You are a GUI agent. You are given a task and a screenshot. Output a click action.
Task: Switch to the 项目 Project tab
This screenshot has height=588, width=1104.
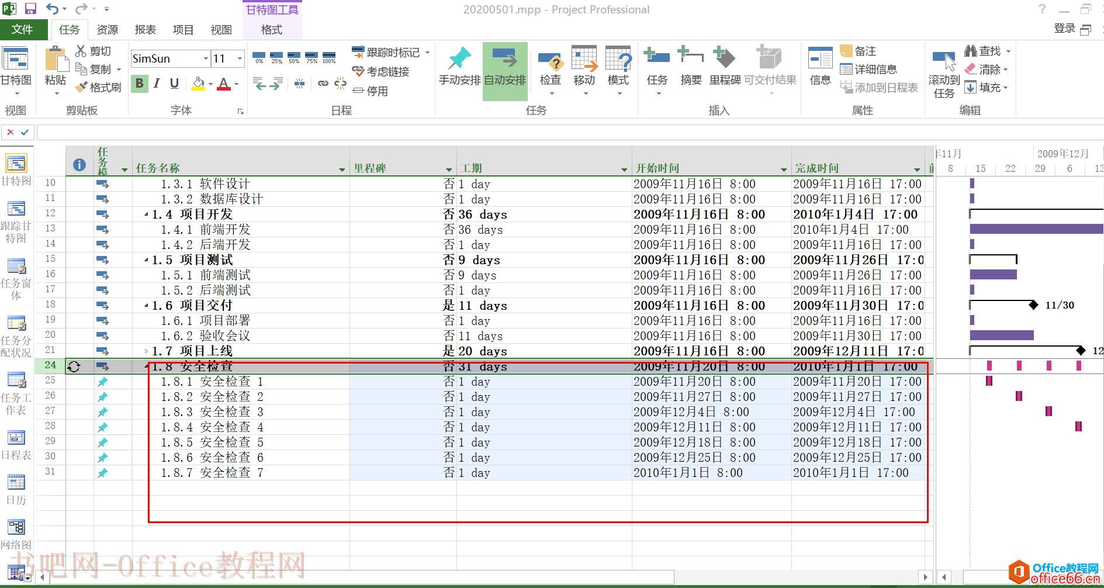(183, 29)
